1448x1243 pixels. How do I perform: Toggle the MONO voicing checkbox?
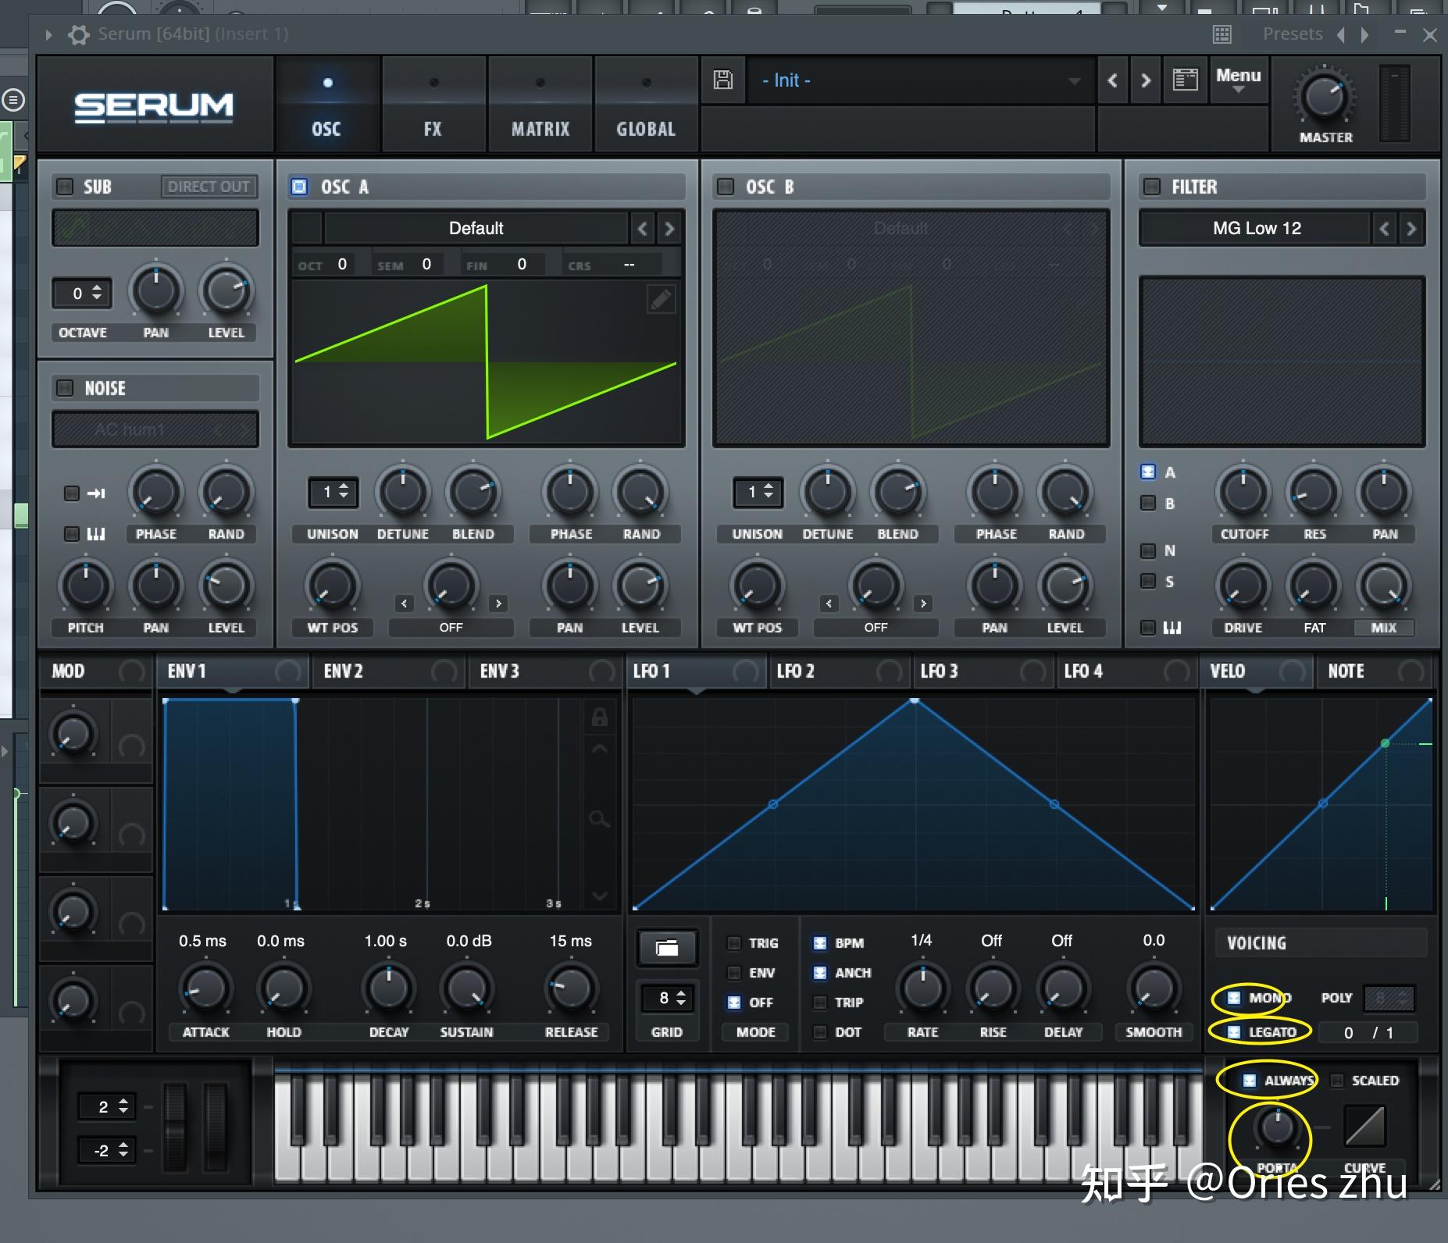coord(1234,998)
